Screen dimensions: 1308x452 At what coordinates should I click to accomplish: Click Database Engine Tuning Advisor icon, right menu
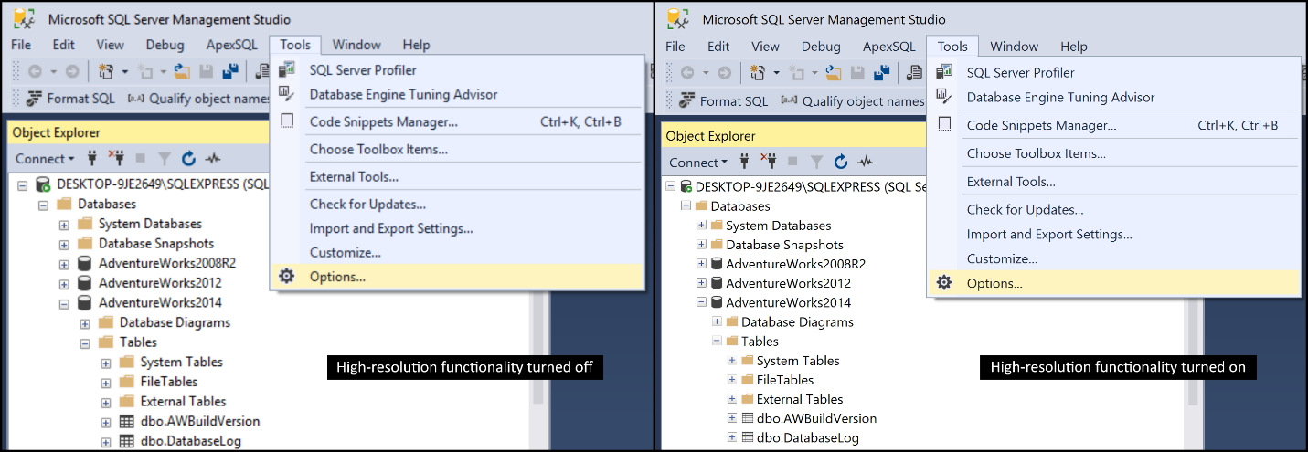click(945, 97)
